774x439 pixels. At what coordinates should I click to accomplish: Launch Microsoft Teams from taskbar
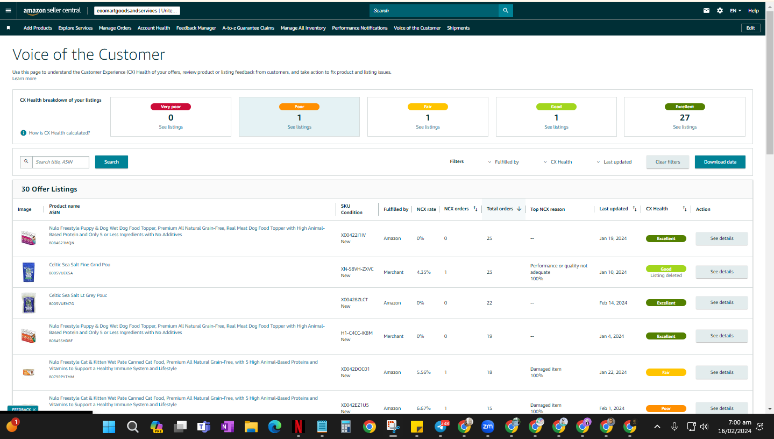203,427
